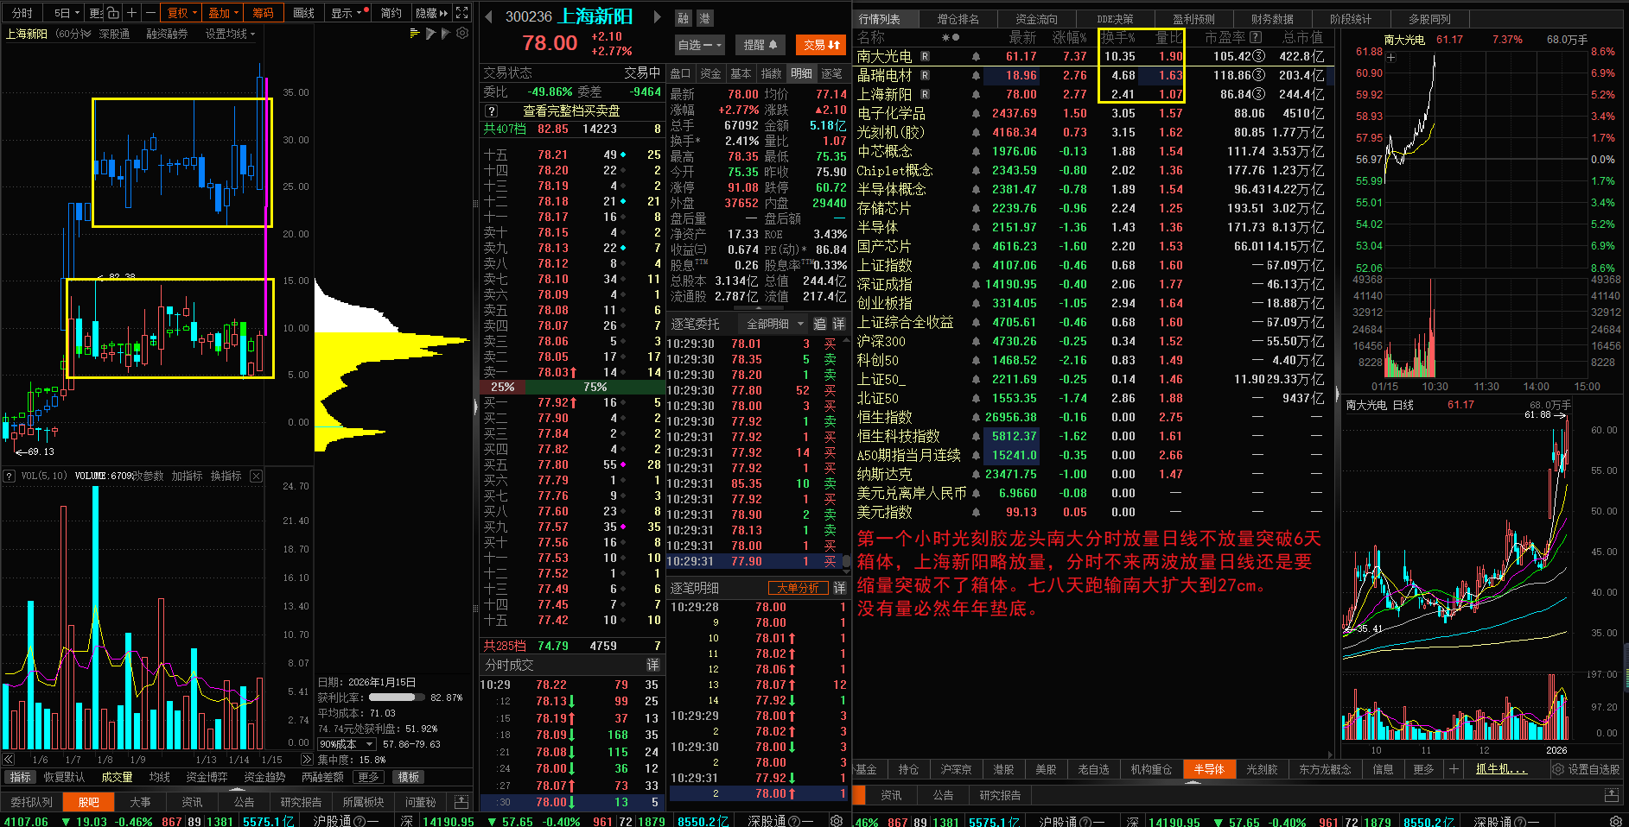Viewport: 1629px width, 827px height.
Task: Click the 提醒 alert button
Action: pyautogui.click(x=760, y=45)
